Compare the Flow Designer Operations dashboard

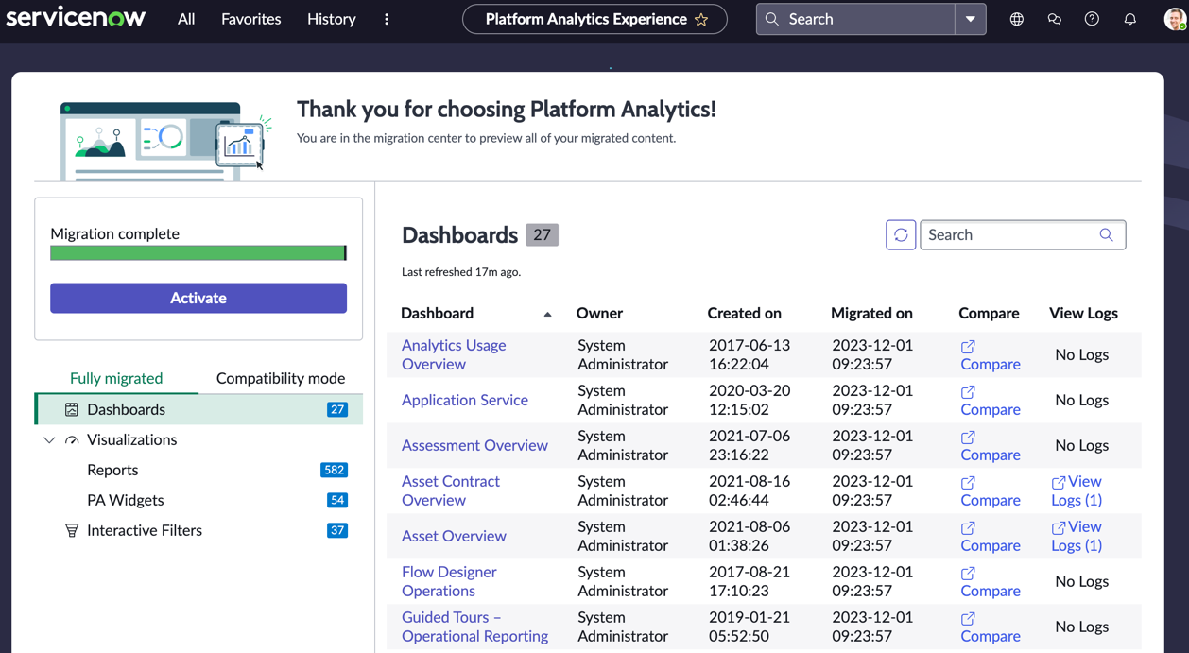click(x=990, y=582)
